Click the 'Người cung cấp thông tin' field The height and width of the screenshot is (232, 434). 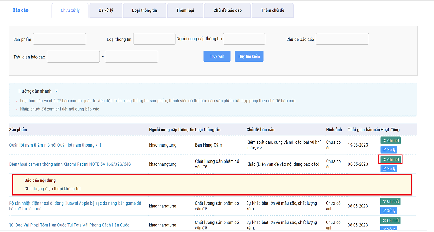coord(244,39)
